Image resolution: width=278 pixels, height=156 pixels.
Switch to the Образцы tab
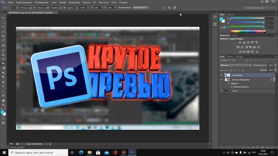pyautogui.click(x=231, y=14)
